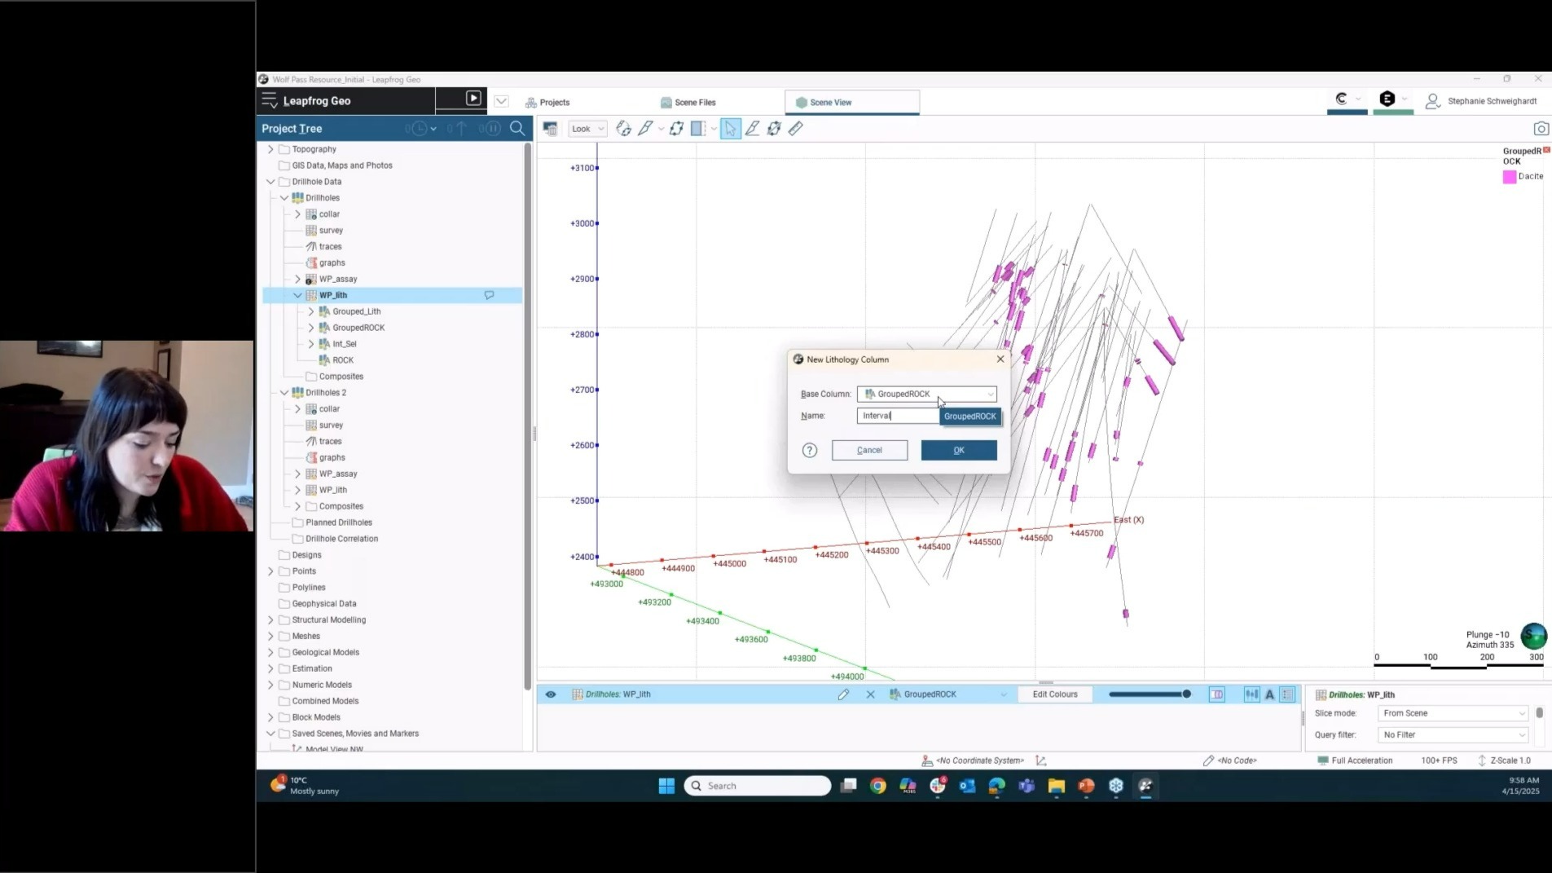Expand the Grouped_Lith column
Image resolution: width=1552 pixels, height=873 pixels.
[310, 311]
